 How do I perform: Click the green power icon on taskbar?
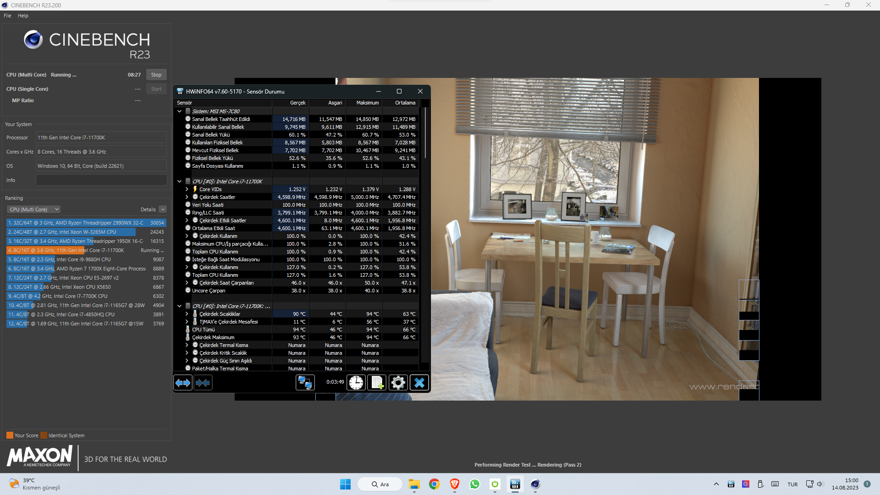[x=495, y=484]
